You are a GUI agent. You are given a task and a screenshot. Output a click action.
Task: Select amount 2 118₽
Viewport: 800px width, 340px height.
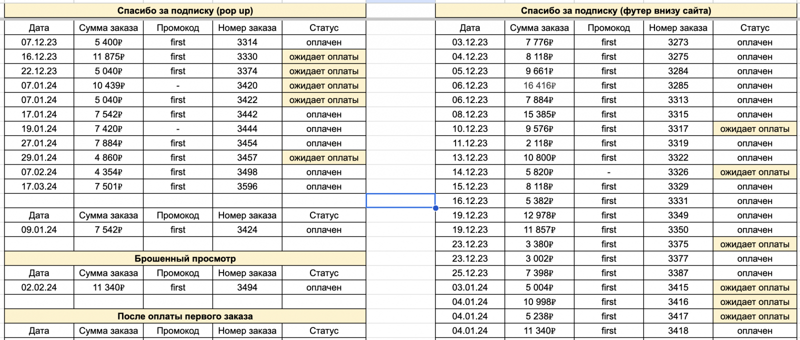[539, 143]
